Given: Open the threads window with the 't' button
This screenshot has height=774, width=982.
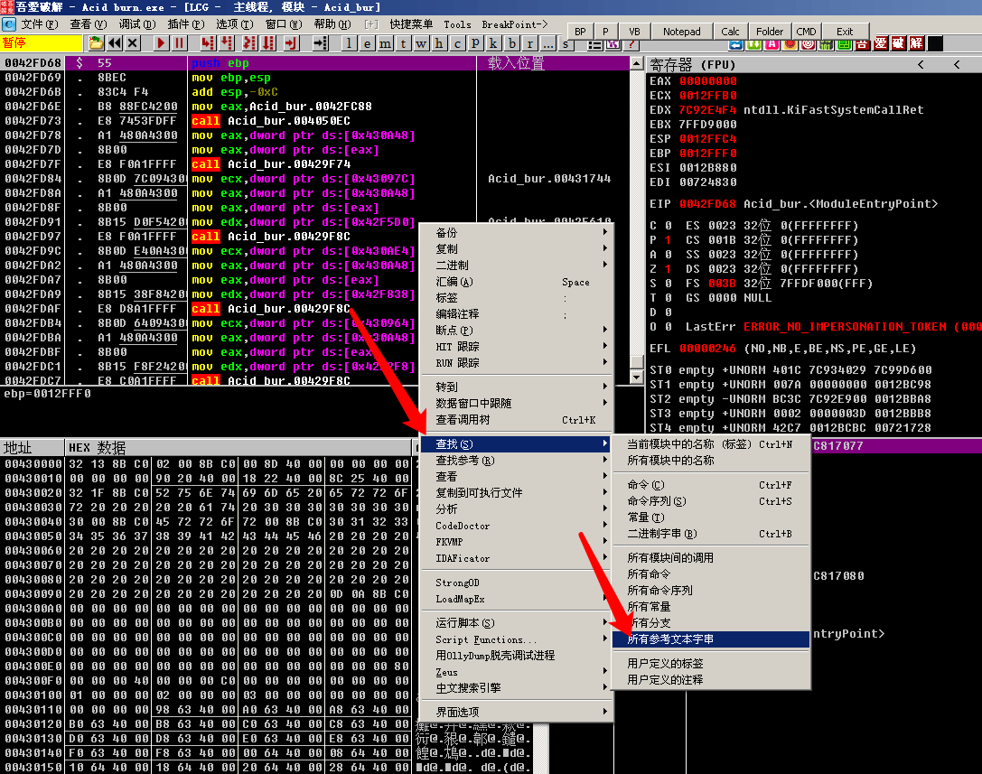Looking at the screenshot, I should click(x=403, y=43).
